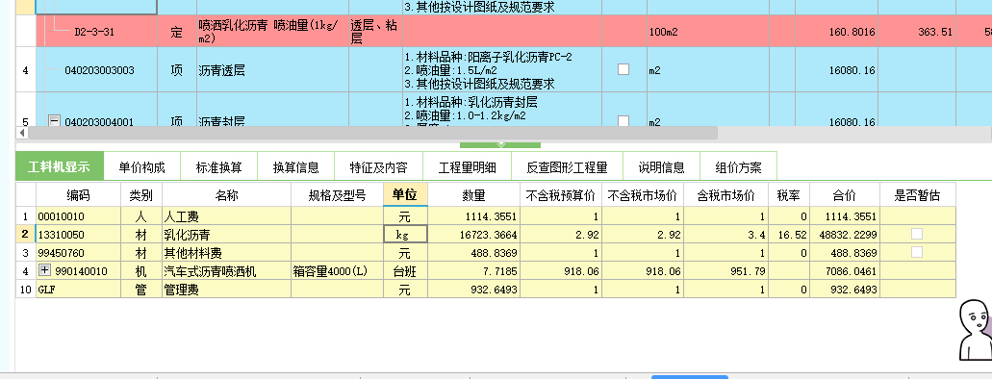Click the 税率 column header
This screenshot has height=379, width=992.
click(789, 195)
